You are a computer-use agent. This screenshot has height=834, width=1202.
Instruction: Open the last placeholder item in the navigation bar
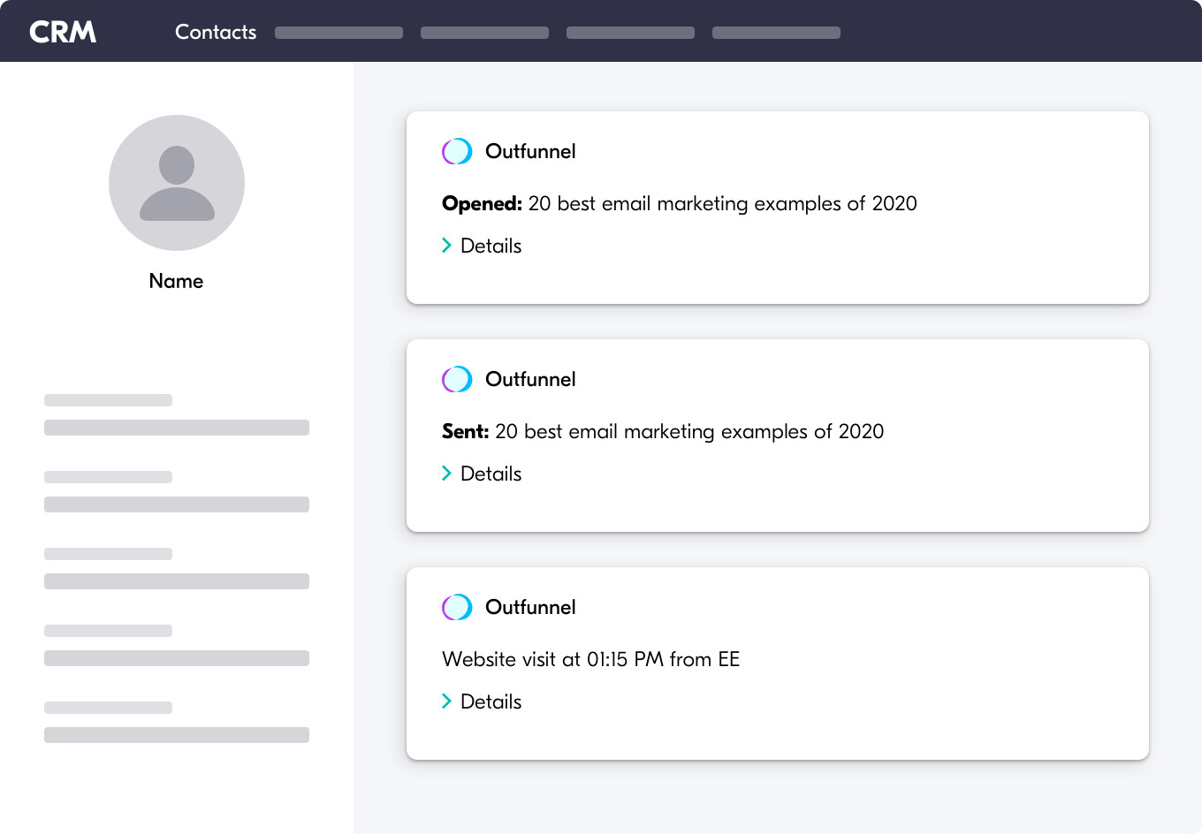[776, 33]
